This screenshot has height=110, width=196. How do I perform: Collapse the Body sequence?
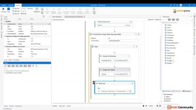[137, 46]
